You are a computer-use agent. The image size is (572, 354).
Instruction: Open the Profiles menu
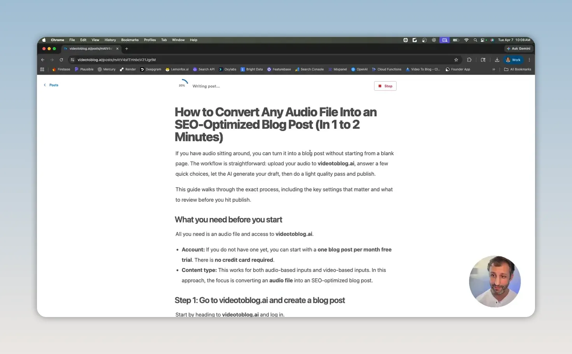tap(150, 40)
